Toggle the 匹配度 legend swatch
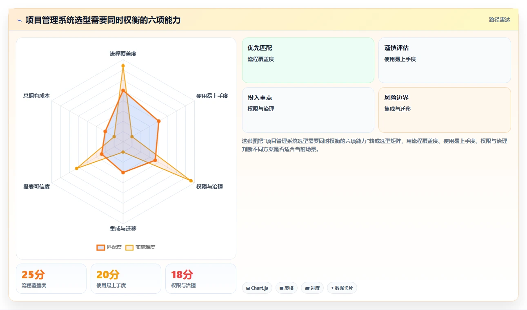Screen dimensions: 527x310 coord(101,247)
